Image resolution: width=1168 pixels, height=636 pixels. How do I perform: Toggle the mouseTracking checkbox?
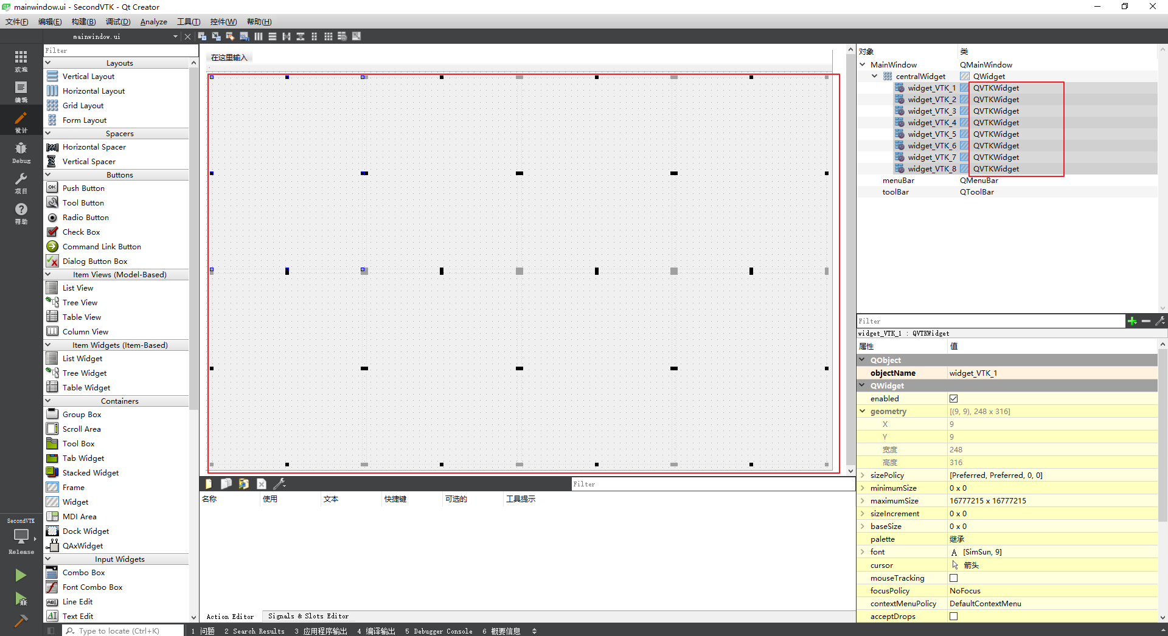pos(953,578)
